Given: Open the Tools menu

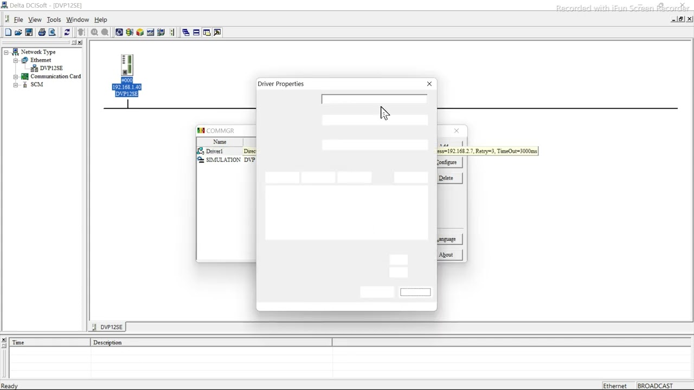Looking at the screenshot, I should (54, 19).
